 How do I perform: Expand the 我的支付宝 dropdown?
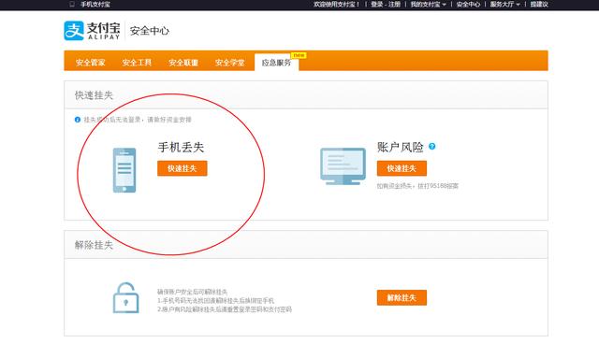[429, 4]
